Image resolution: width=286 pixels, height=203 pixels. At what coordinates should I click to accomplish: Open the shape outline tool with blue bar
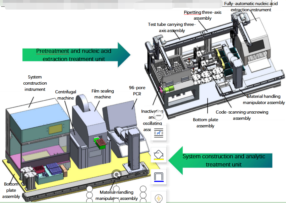tap(159, 177)
